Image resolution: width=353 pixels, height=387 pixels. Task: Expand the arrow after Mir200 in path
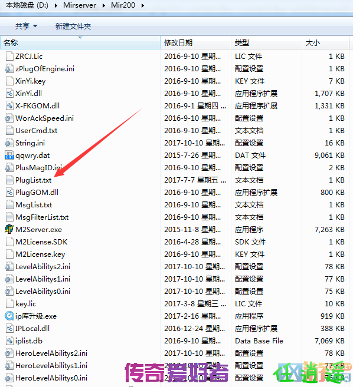[x=143, y=5]
